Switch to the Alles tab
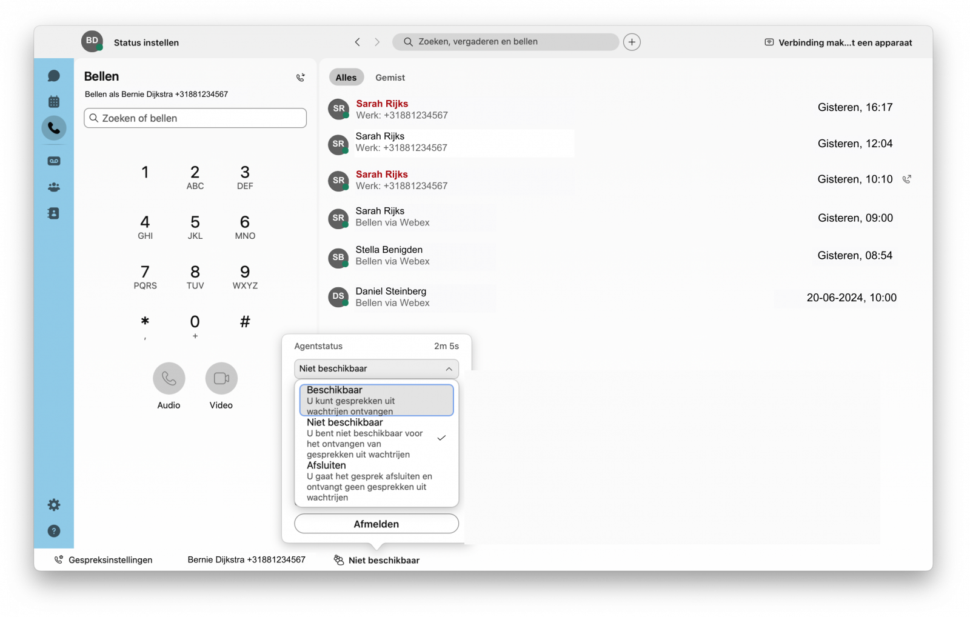The width and height of the screenshot is (970, 617). tap(346, 78)
